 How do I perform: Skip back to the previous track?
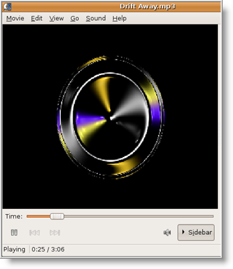[34, 233]
